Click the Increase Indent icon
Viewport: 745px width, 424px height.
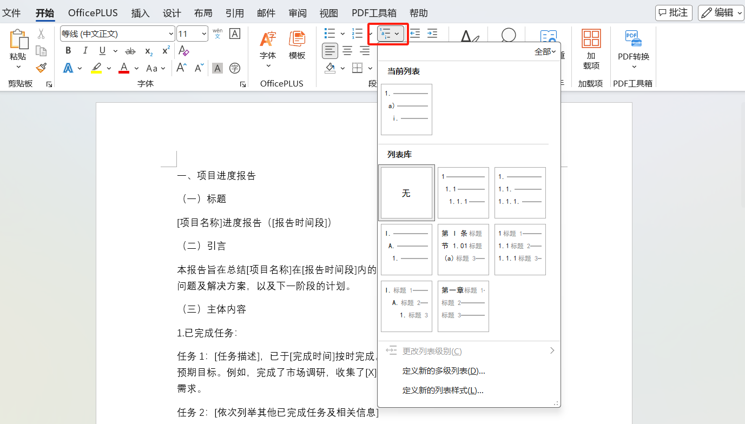point(432,34)
